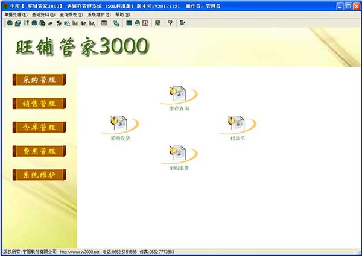Click the brown 系统维护 sidebar button
Image resolution: width=362 pixels, height=256 pixels.
39,175
